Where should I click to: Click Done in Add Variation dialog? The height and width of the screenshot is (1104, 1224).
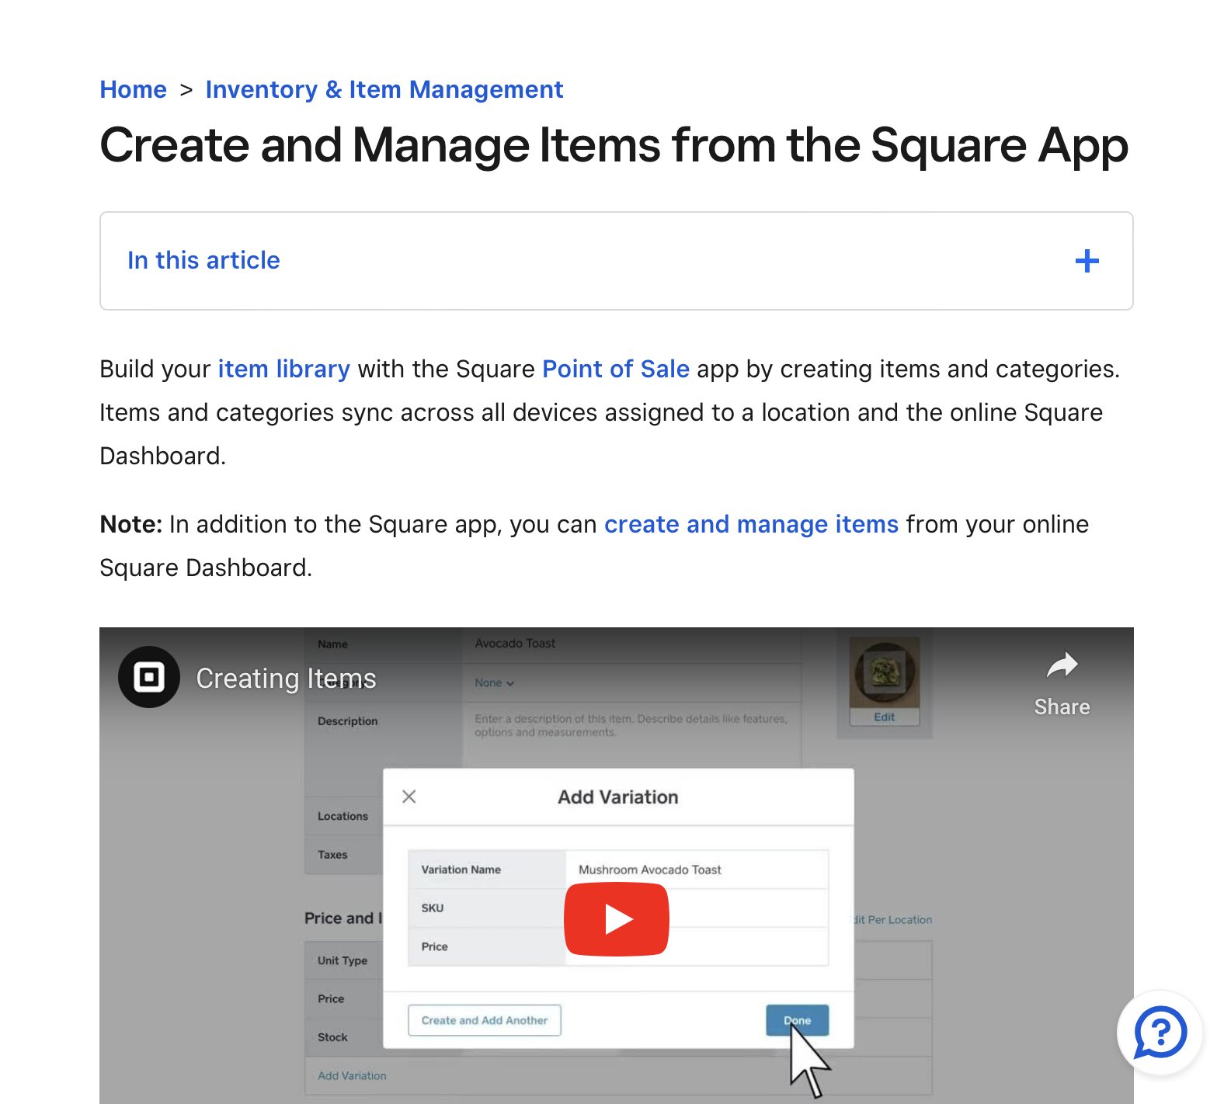pyautogui.click(x=798, y=1020)
